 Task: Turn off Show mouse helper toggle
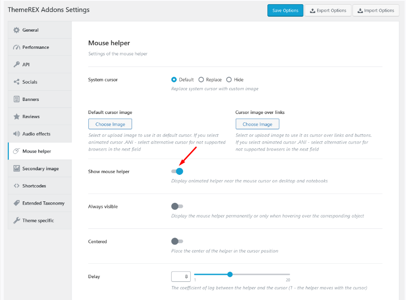coord(177,171)
